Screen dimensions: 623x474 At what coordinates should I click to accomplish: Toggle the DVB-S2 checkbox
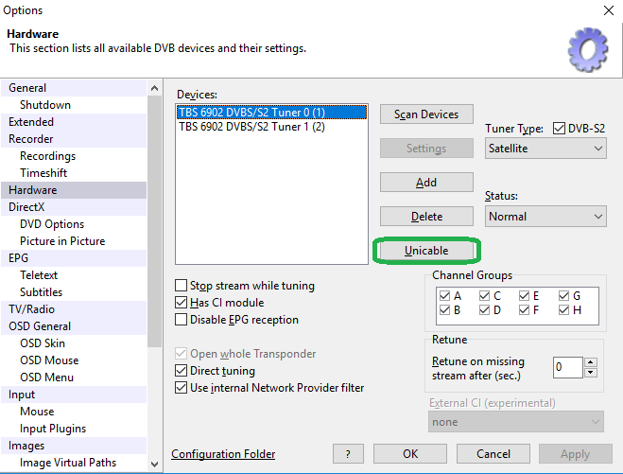pyautogui.click(x=559, y=129)
